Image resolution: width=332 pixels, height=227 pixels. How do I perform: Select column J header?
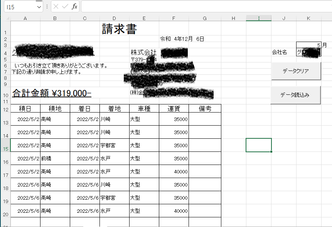pyautogui.click(x=284, y=18)
